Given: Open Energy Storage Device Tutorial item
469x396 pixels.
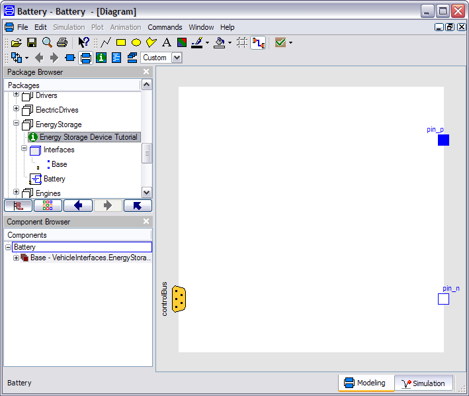Looking at the screenshot, I should tap(88, 137).
